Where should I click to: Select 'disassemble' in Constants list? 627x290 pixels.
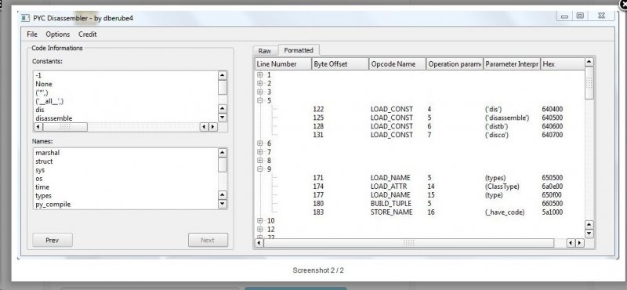click(x=53, y=118)
